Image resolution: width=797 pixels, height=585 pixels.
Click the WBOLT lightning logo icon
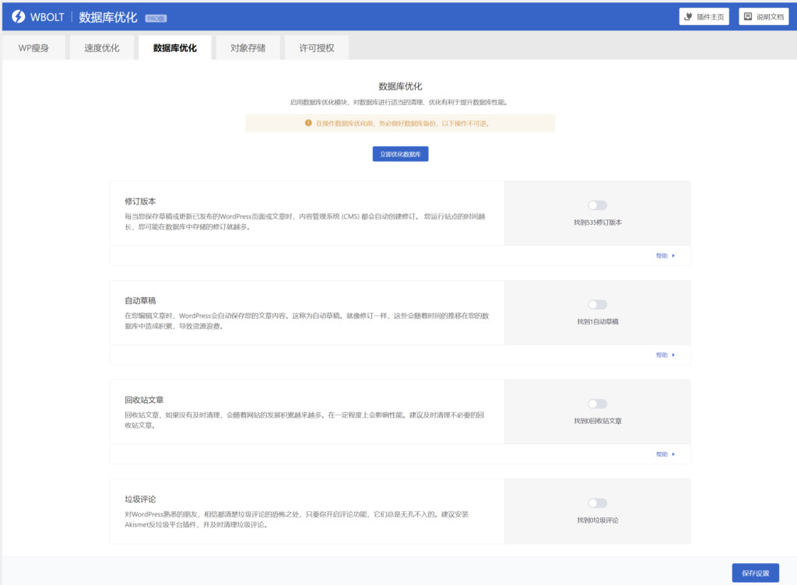coord(19,16)
